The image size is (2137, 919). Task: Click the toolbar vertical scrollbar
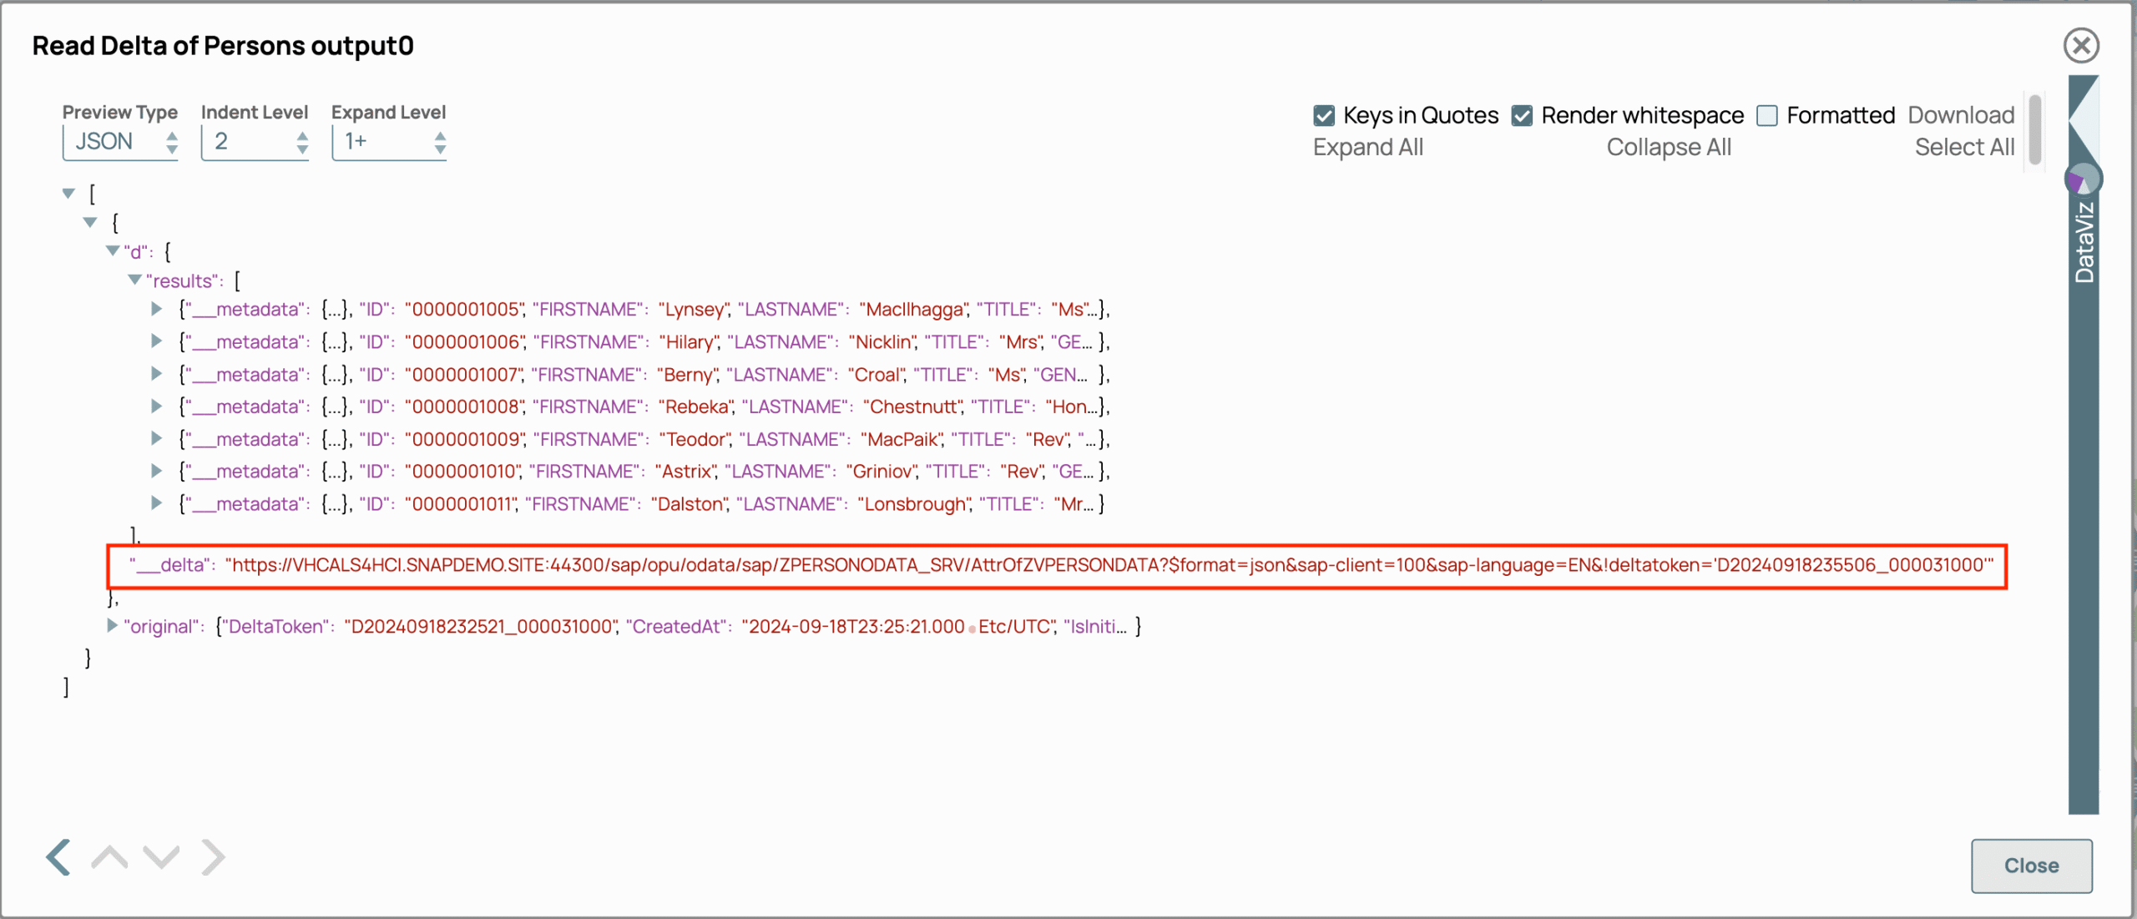[x=2035, y=129]
